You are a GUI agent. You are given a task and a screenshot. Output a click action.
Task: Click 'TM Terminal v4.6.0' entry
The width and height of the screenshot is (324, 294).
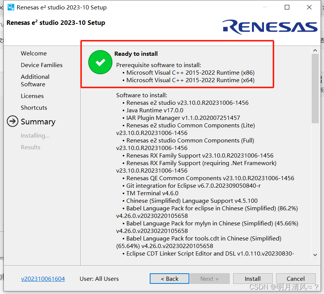coord(152,193)
